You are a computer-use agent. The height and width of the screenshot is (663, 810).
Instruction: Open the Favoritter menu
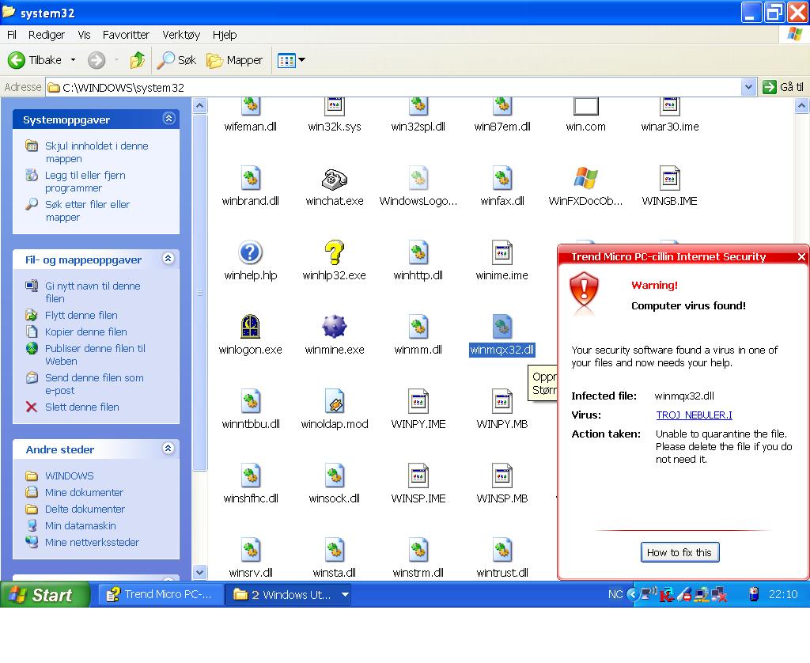pos(126,35)
